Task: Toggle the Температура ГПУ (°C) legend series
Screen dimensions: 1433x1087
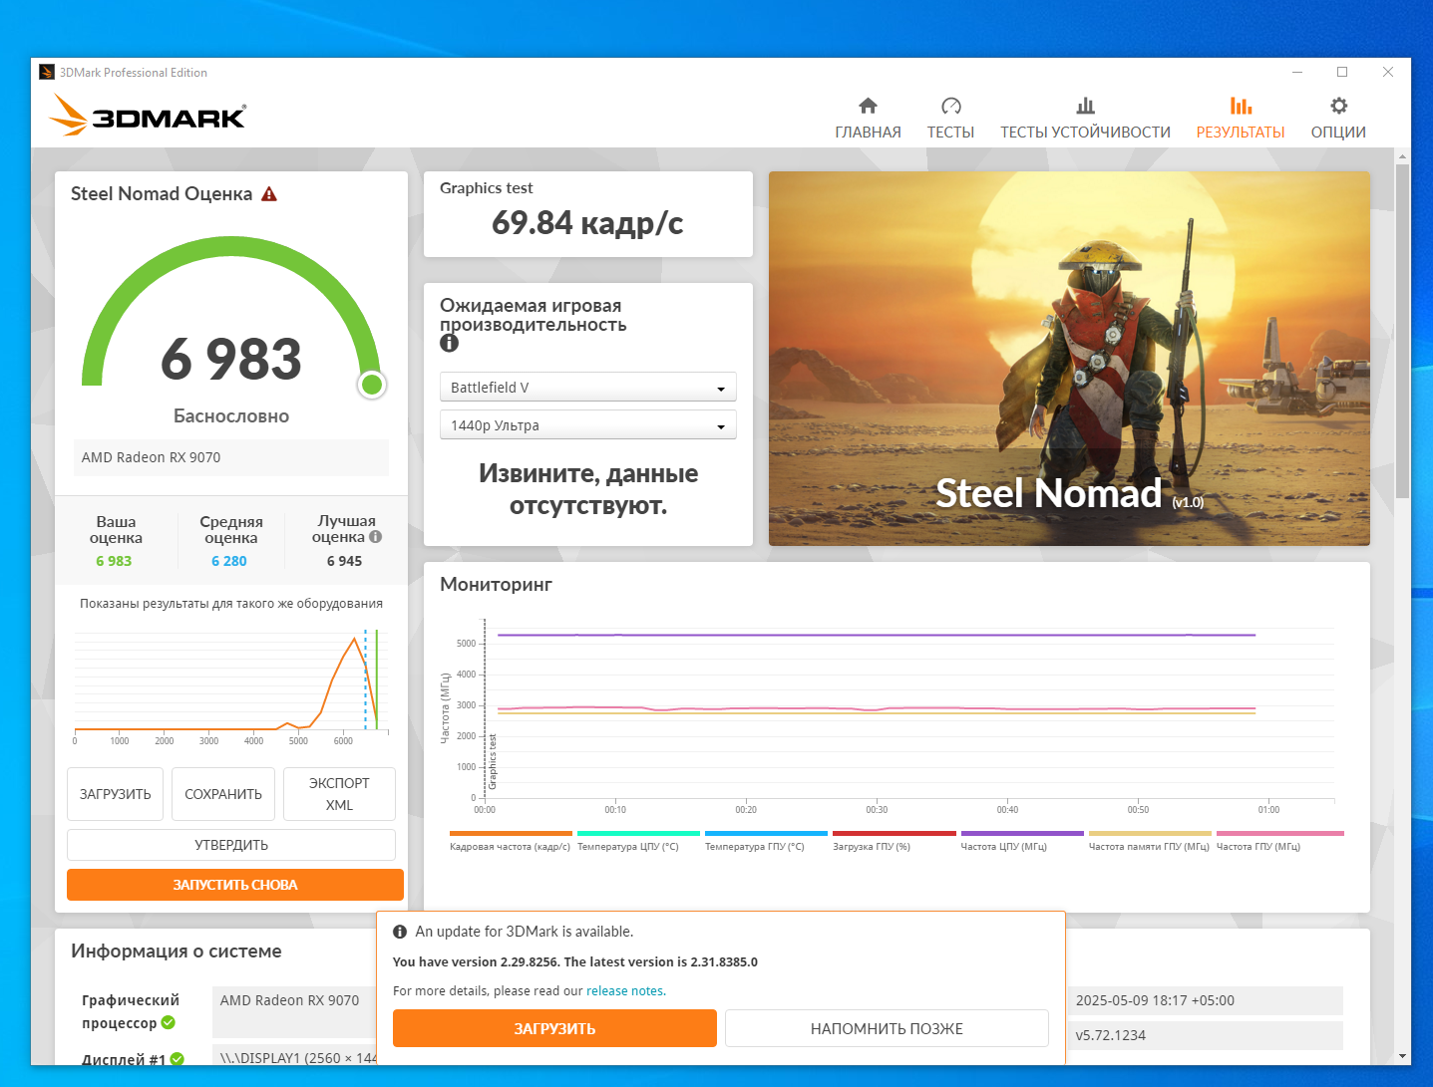Action: [x=766, y=843]
